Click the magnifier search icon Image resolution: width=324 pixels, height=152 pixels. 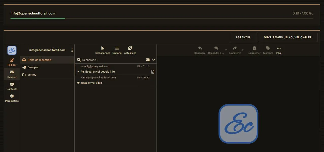click(79, 60)
